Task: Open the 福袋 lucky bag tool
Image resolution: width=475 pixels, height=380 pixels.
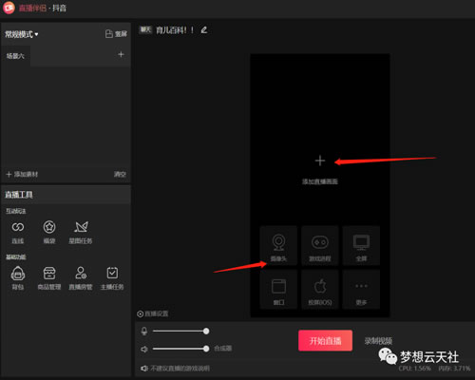Action: click(x=49, y=233)
